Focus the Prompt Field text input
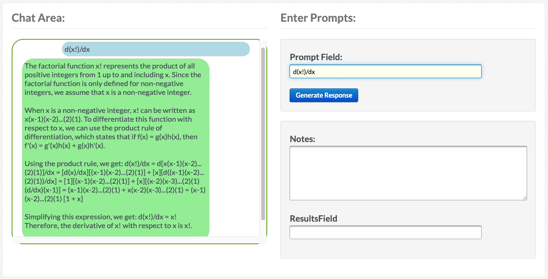 385,72
